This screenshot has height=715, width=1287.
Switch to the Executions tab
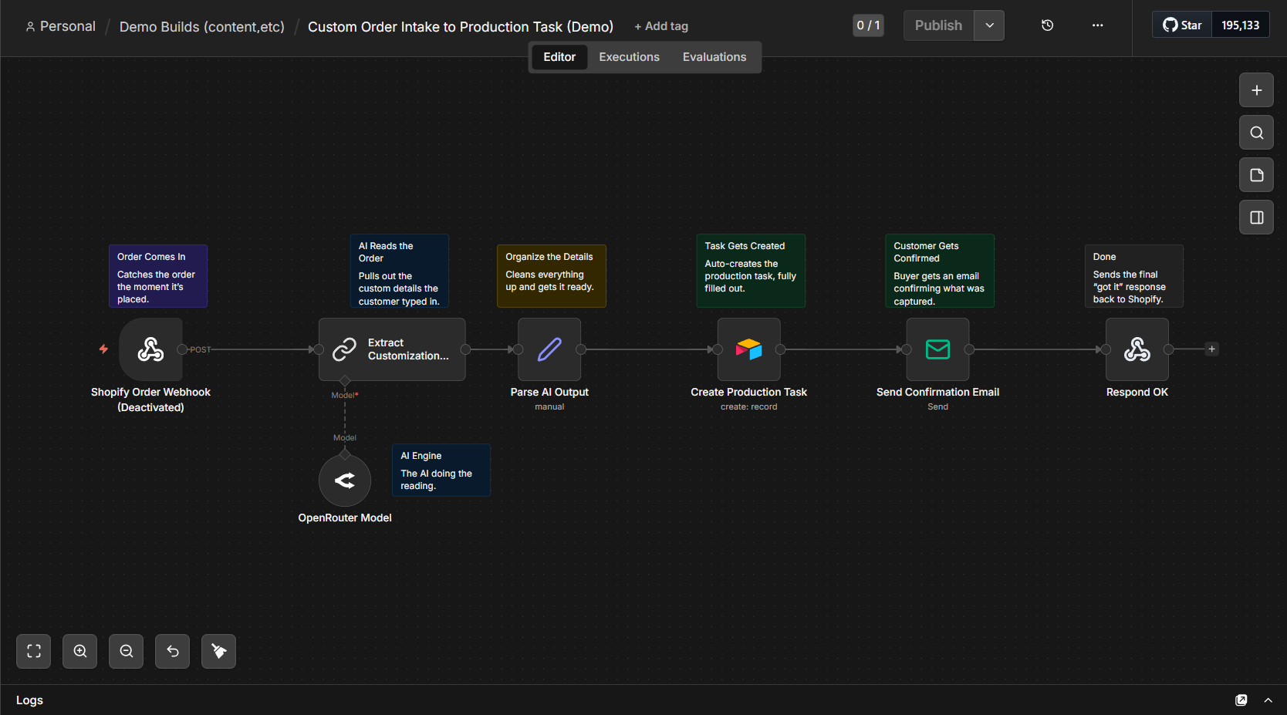pyautogui.click(x=629, y=57)
